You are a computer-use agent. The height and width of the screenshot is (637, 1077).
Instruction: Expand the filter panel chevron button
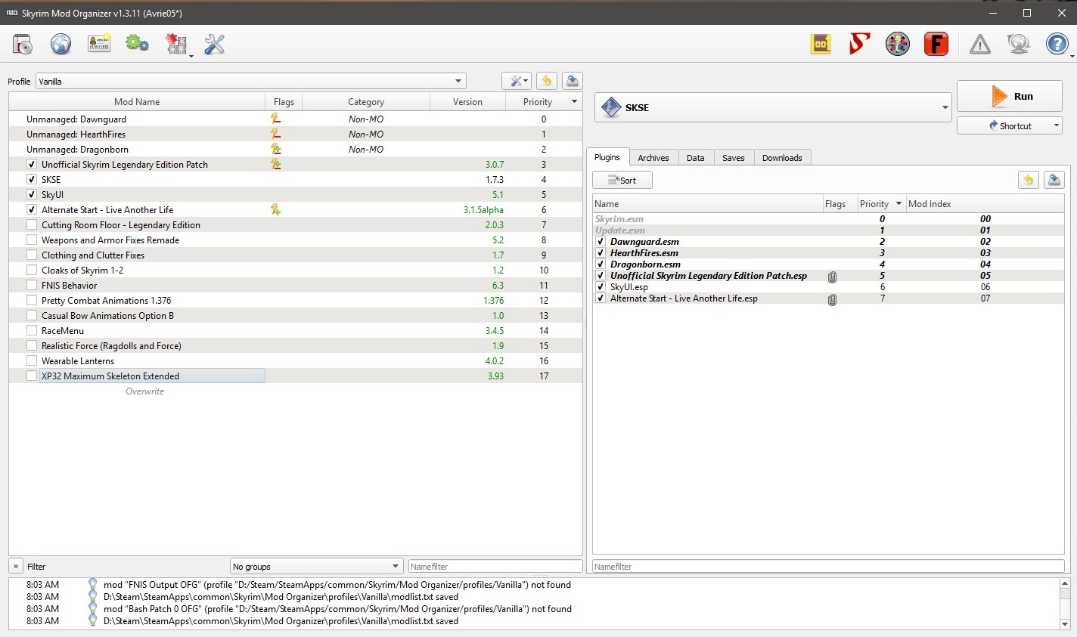coord(16,566)
